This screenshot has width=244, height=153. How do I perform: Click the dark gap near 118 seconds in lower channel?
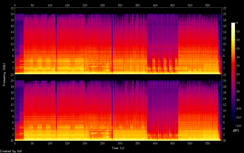tap(56, 108)
